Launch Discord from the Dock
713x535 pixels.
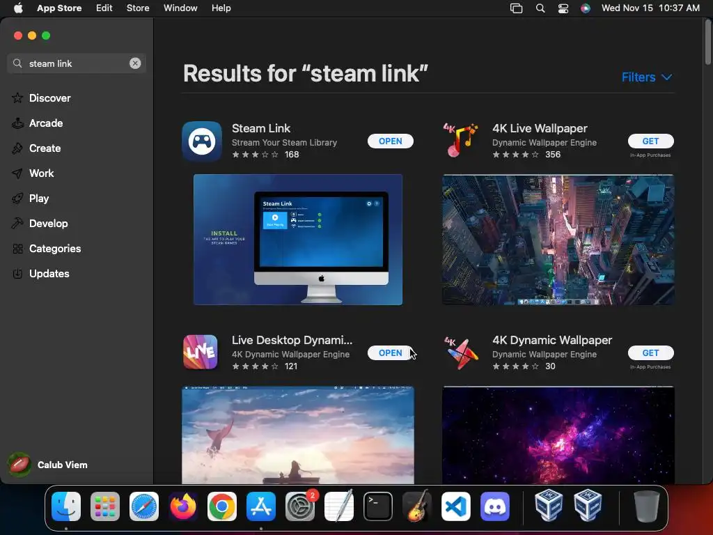495,506
